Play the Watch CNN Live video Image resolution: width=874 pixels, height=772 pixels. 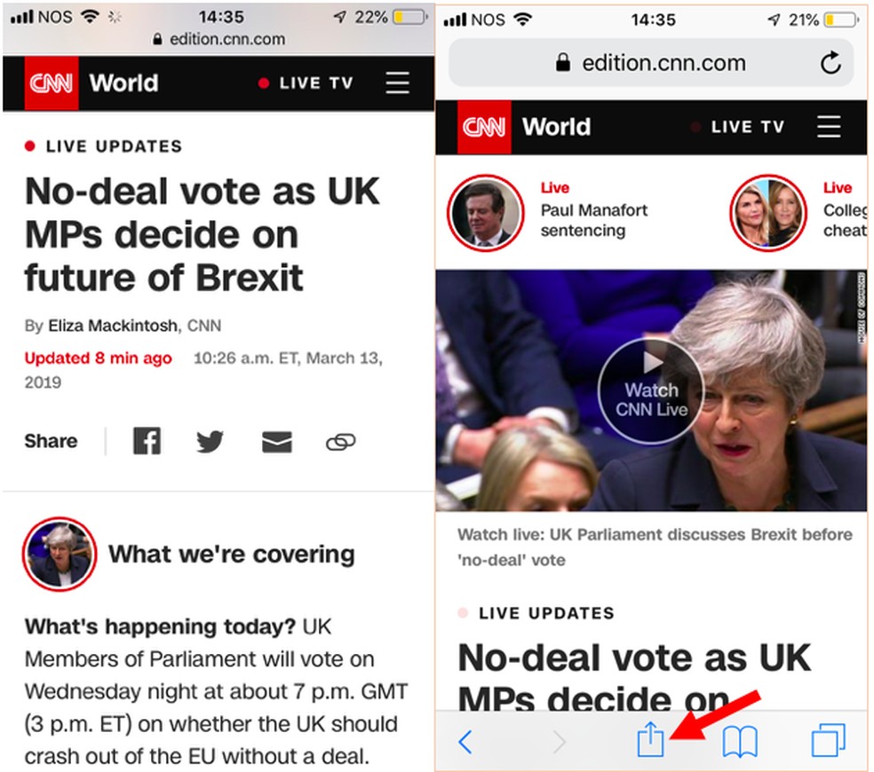651,390
